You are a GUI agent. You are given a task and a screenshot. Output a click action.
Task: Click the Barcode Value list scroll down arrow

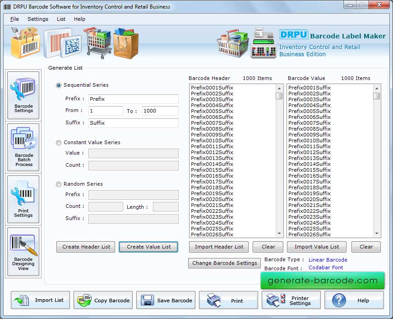pos(377,234)
